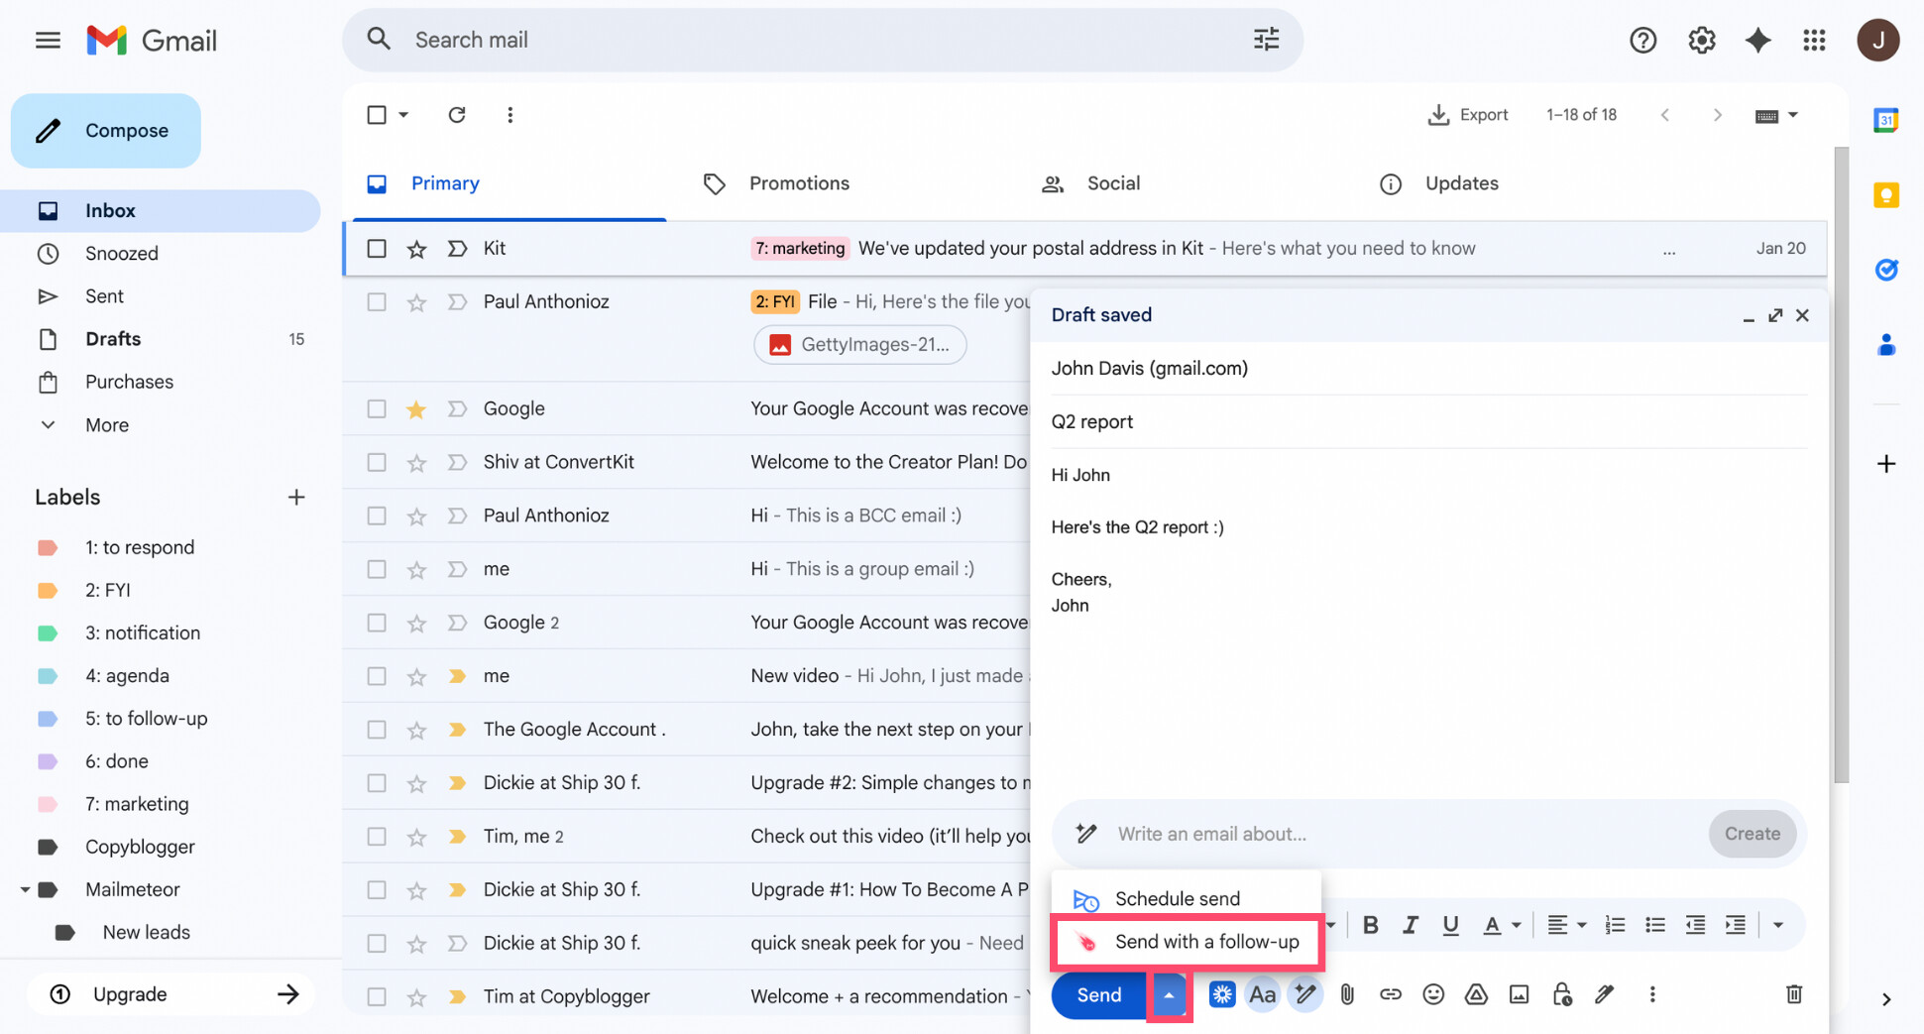Open advanced search filters in search bar

[x=1266, y=39]
